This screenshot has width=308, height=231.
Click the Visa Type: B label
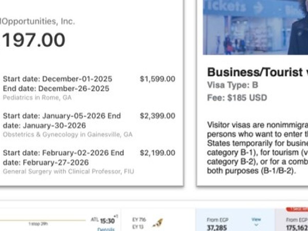point(233,85)
